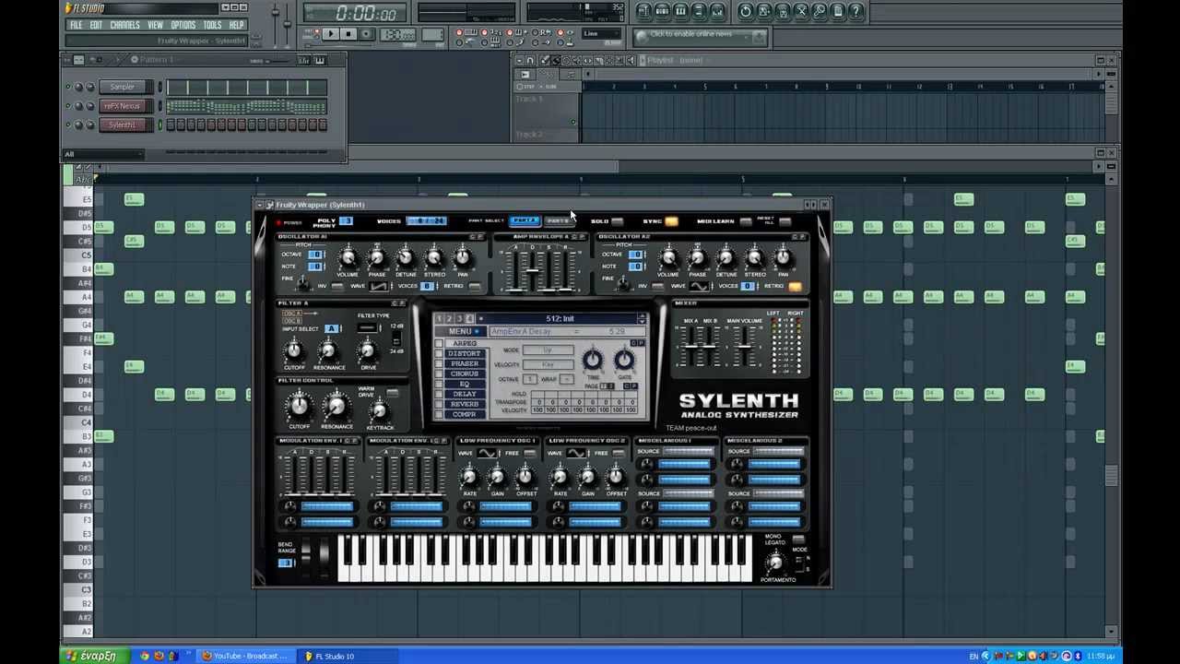Click the undo history circular arrow toolbar icon
This screenshot has width=1180, height=664.
click(x=746, y=11)
